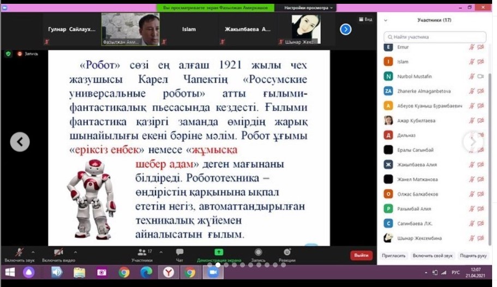The image size is (497, 287).
Task: Select participant Олжас Балкабеков
Action: (434, 194)
